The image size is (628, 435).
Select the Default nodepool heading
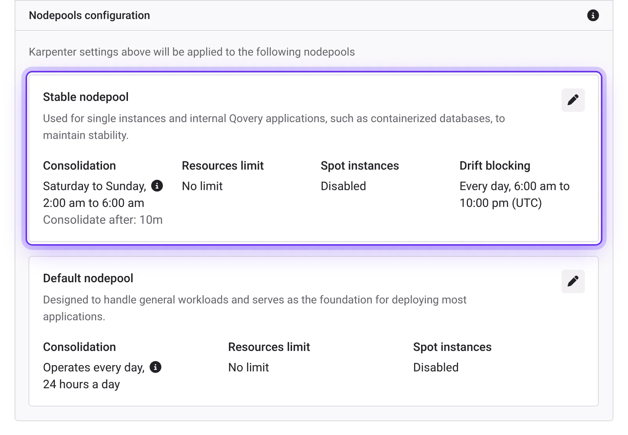pos(88,278)
